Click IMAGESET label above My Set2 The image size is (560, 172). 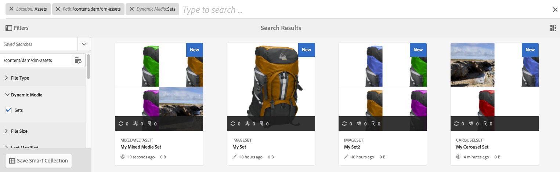coord(354,140)
